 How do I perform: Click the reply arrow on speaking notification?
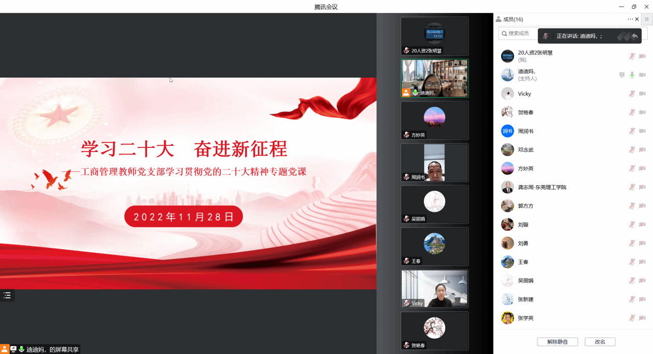point(634,36)
